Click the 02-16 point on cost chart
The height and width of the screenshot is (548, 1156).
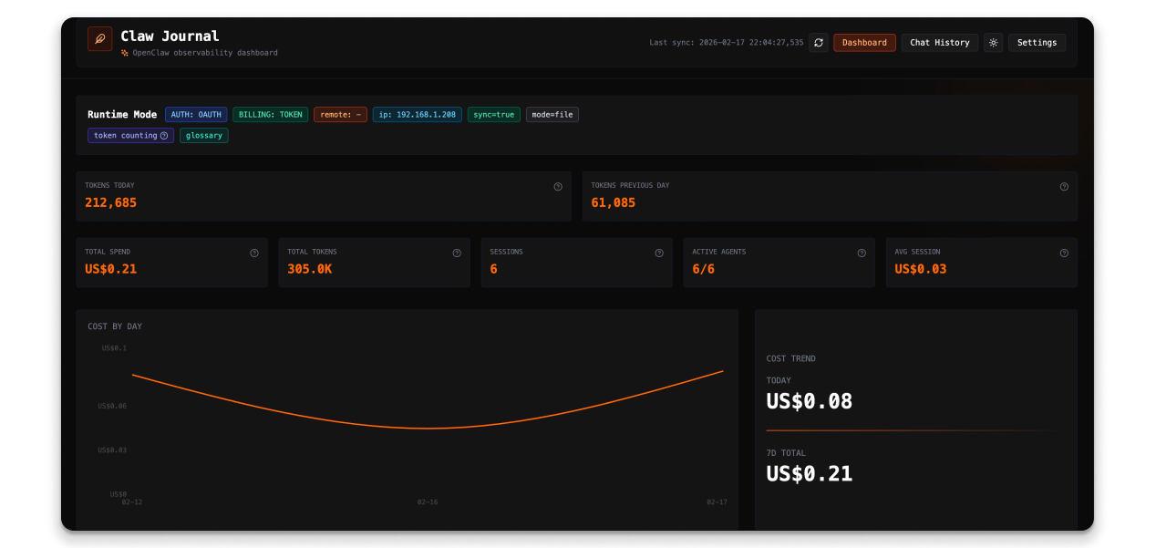(428, 428)
